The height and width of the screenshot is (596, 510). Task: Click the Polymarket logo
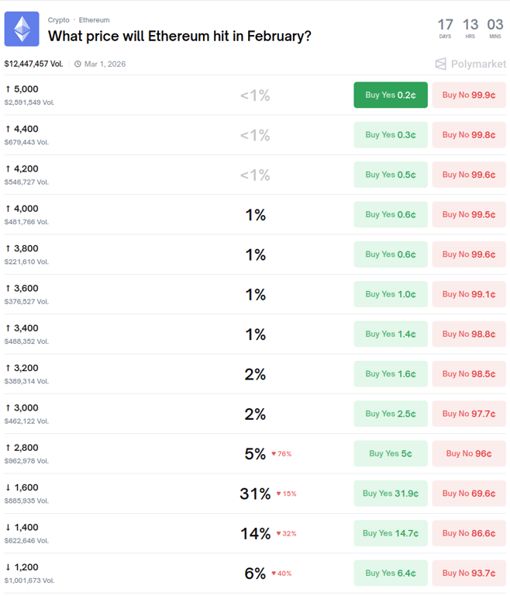(x=471, y=64)
